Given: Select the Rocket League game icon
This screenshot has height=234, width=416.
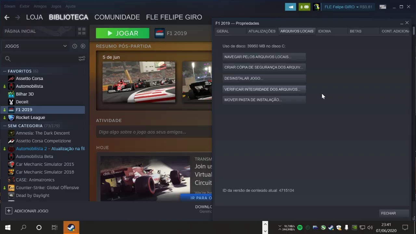Looking at the screenshot, I should tap(11, 117).
